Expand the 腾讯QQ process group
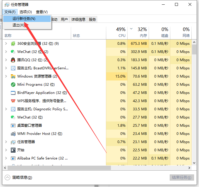 [6, 60]
